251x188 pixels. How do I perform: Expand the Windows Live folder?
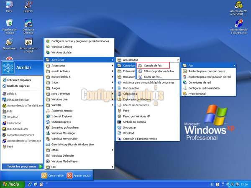(x=79, y=99)
